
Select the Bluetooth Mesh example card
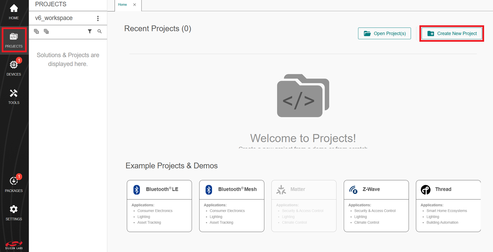point(231,206)
